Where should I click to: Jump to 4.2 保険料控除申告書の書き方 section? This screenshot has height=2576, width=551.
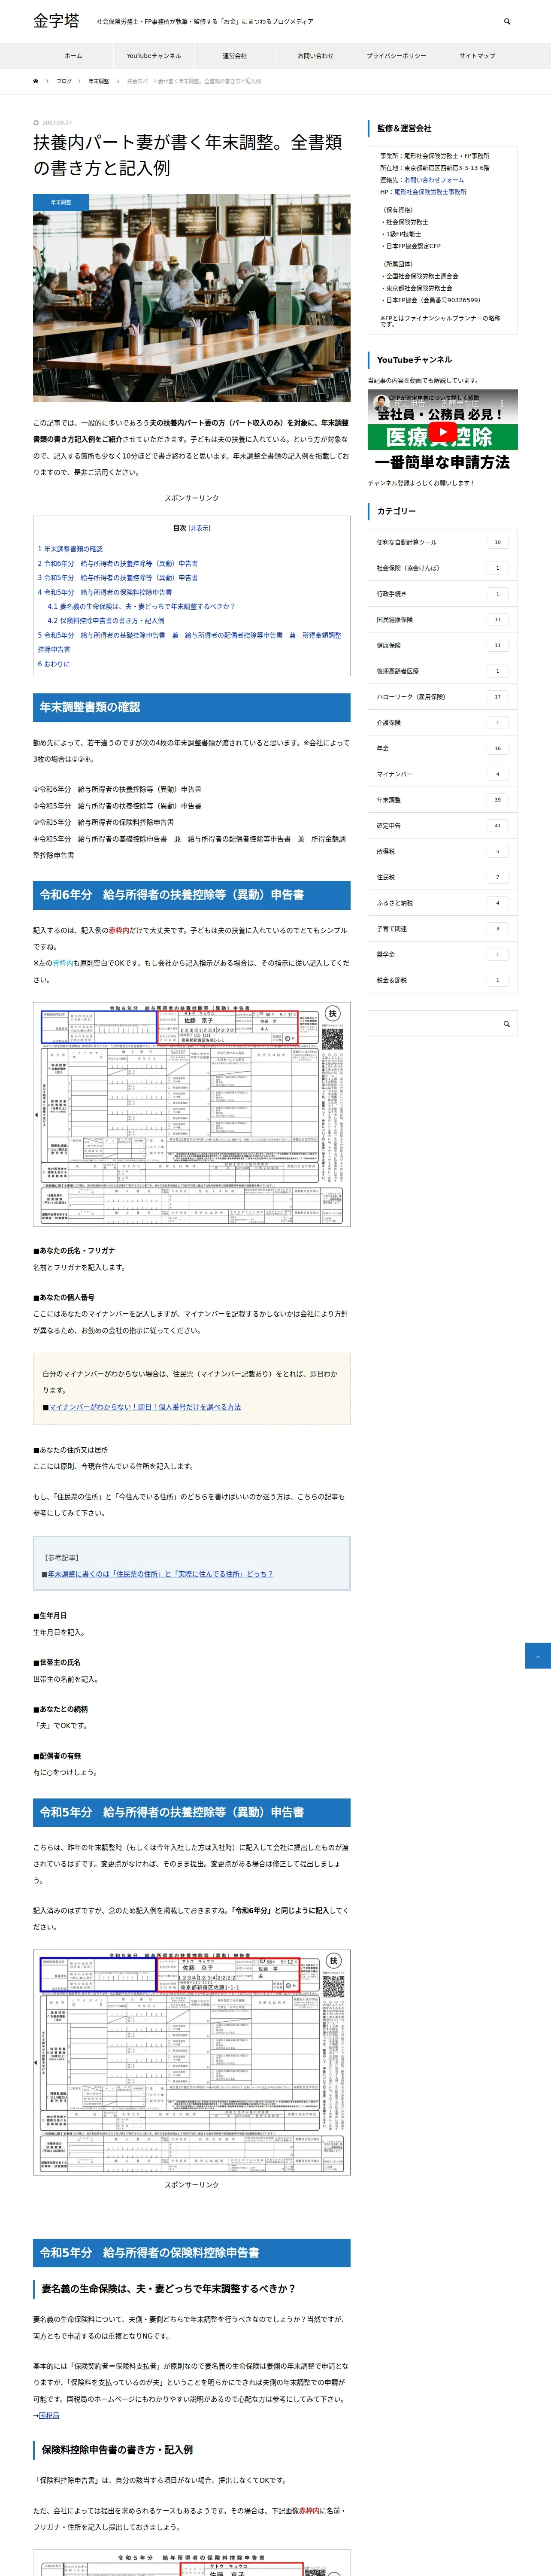pos(106,620)
